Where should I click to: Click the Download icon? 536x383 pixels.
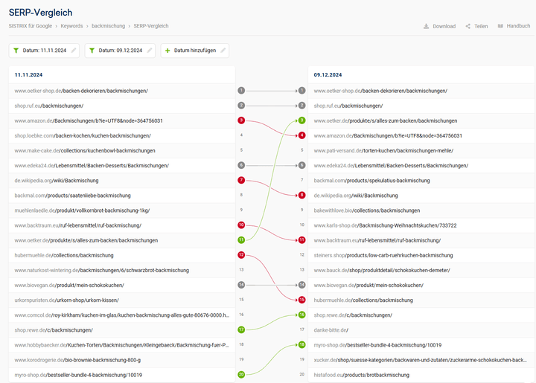click(x=426, y=26)
